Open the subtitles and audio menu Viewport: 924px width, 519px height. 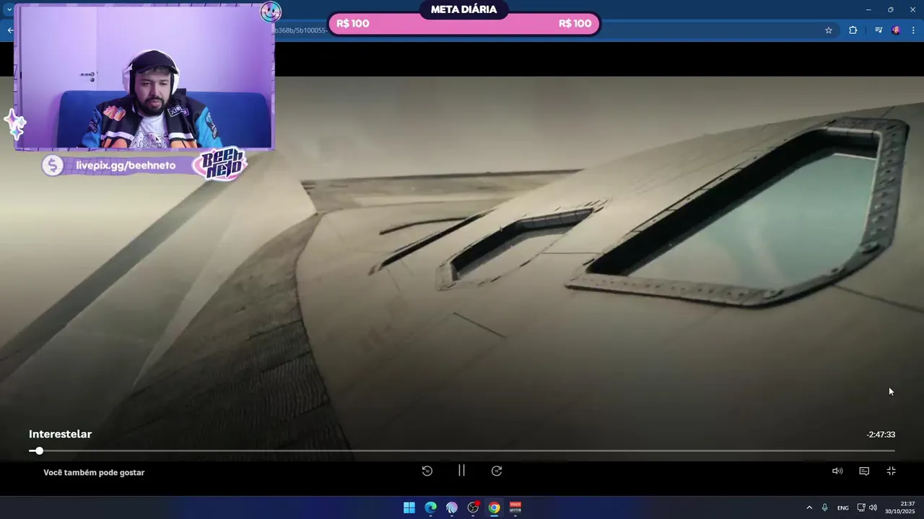coord(864,471)
